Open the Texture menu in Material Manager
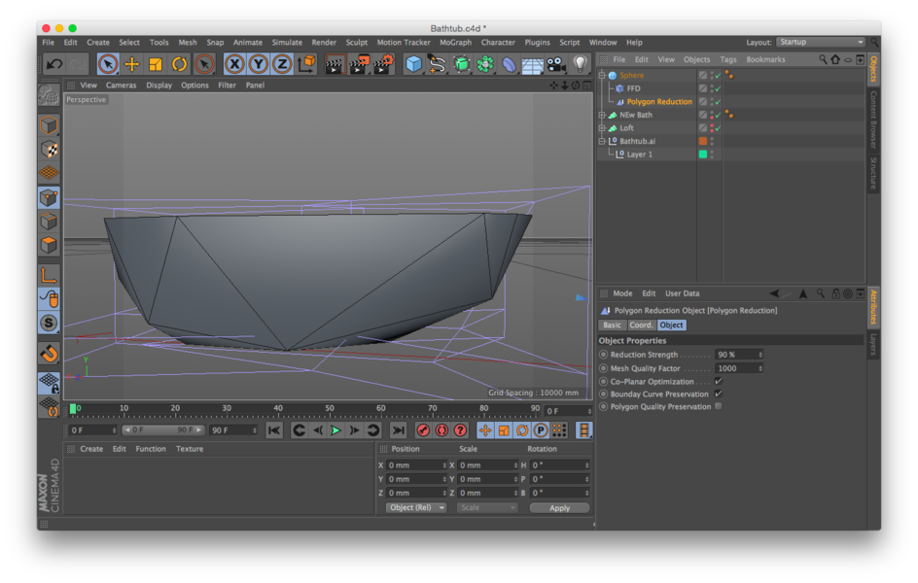This screenshot has height=583, width=918. [x=190, y=449]
